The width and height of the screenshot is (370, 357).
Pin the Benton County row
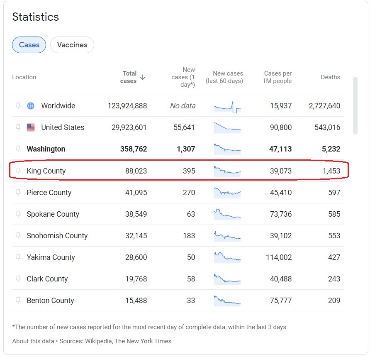tap(18, 300)
